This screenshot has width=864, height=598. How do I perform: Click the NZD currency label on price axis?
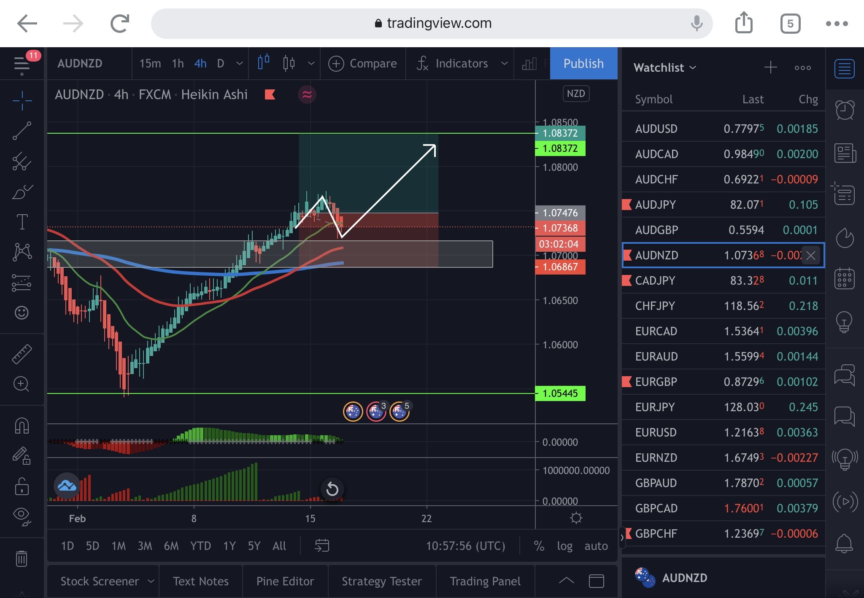(x=576, y=94)
